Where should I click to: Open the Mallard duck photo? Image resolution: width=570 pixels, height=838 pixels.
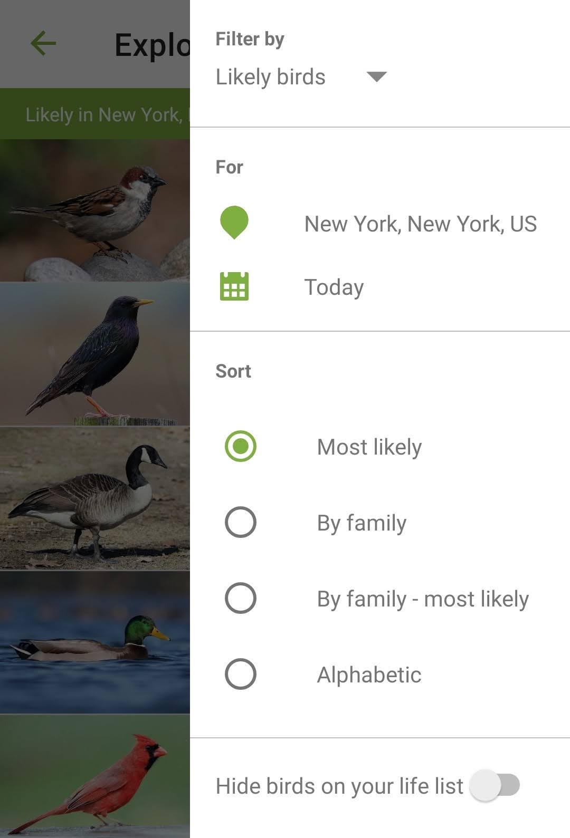click(95, 642)
